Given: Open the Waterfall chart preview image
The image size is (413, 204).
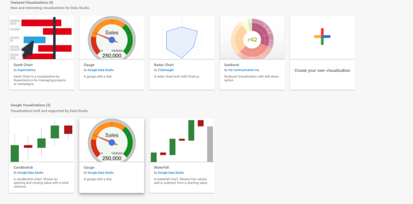Looking at the screenshot, I should tap(182, 140).
